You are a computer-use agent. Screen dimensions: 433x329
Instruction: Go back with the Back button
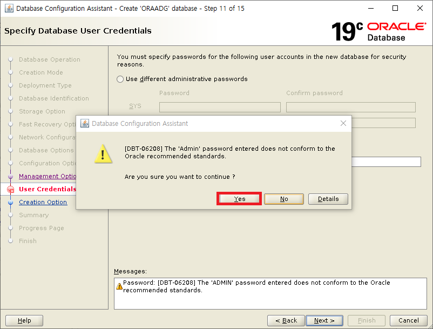click(286, 320)
